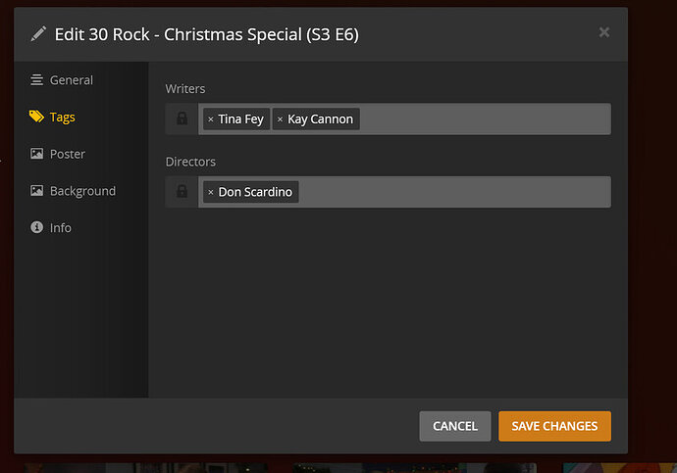Open the General settings tab
677x473 pixels.
[72, 80]
